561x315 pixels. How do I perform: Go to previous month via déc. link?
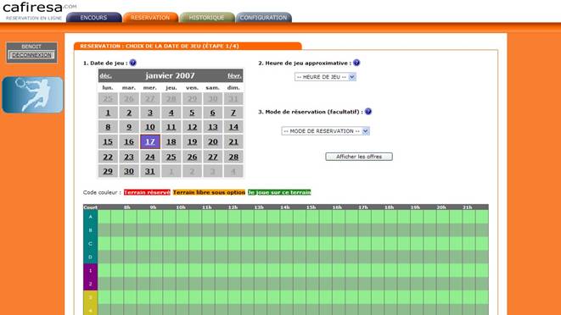pos(105,75)
